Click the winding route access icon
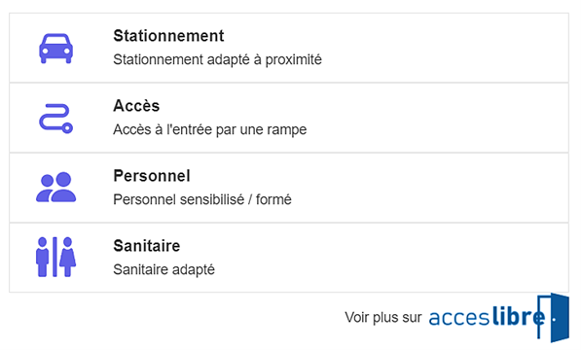Screen dimensions: 581x350 click(55, 119)
